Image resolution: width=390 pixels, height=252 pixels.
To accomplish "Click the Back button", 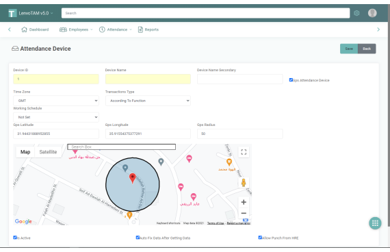I will [367, 49].
